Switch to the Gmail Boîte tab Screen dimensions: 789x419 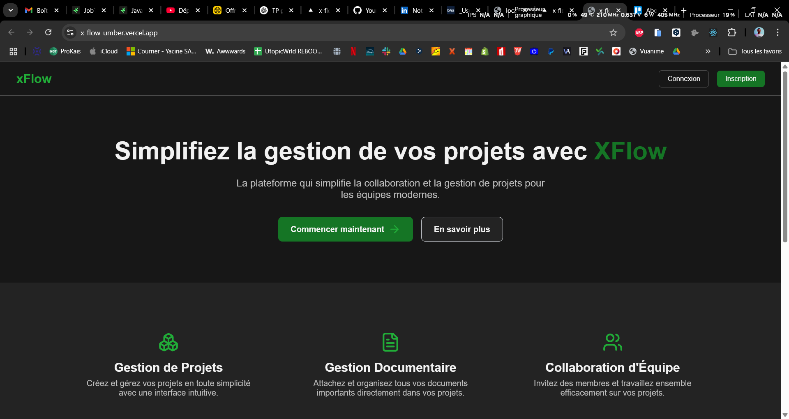tap(36, 10)
